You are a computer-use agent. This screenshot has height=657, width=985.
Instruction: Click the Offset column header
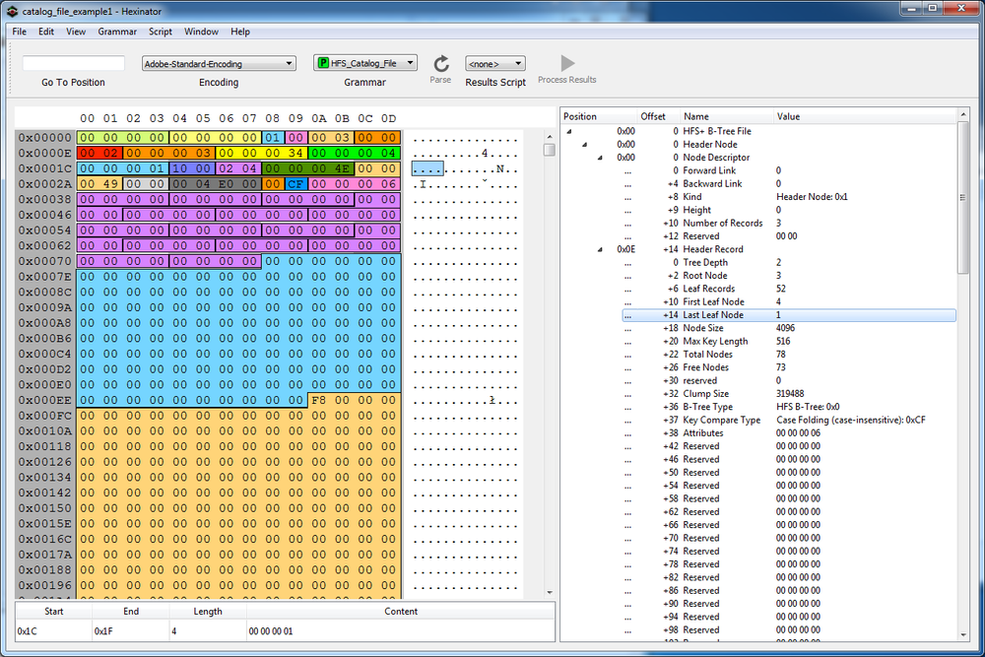click(658, 116)
